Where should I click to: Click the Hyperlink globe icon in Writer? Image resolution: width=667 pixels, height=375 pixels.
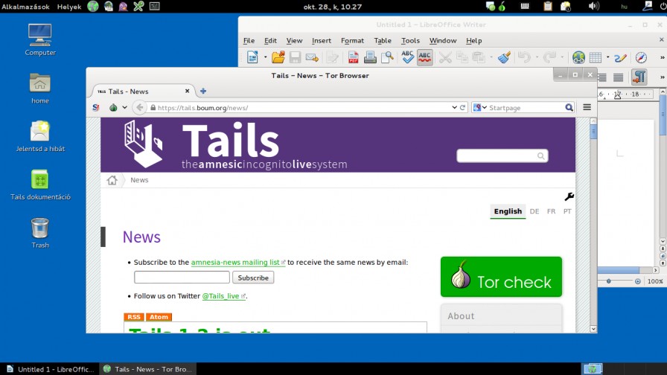coord(578,57)
